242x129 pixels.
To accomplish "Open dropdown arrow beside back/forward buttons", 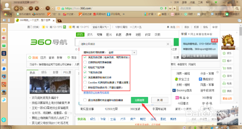I will point(26,8).
